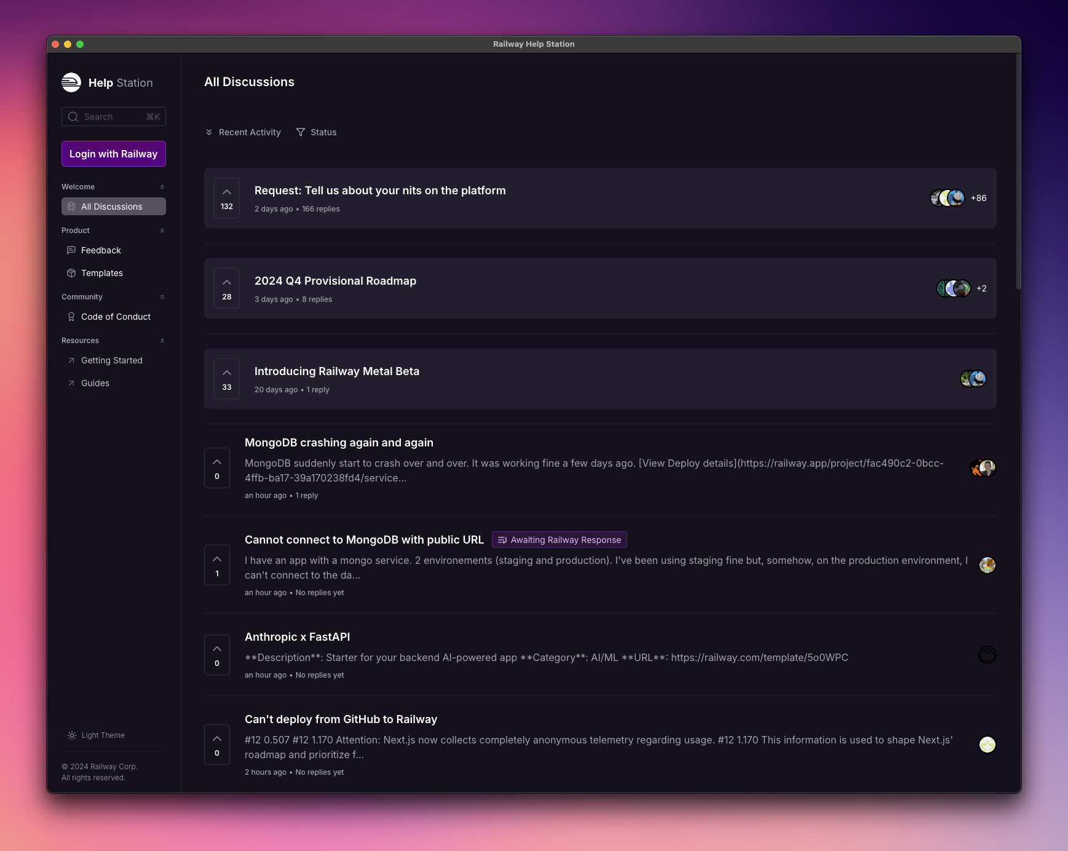The height and width of the screenshot is (851, 1068).
Task: Upvote Cannot connect to MongoDB post
Action: point(217,565)
